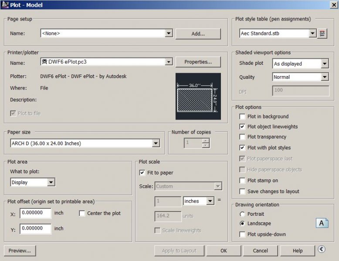This screenshot has height=261, width=339.
Task: Toggle Center the plot checkbox
Action: tap(82, 213)
